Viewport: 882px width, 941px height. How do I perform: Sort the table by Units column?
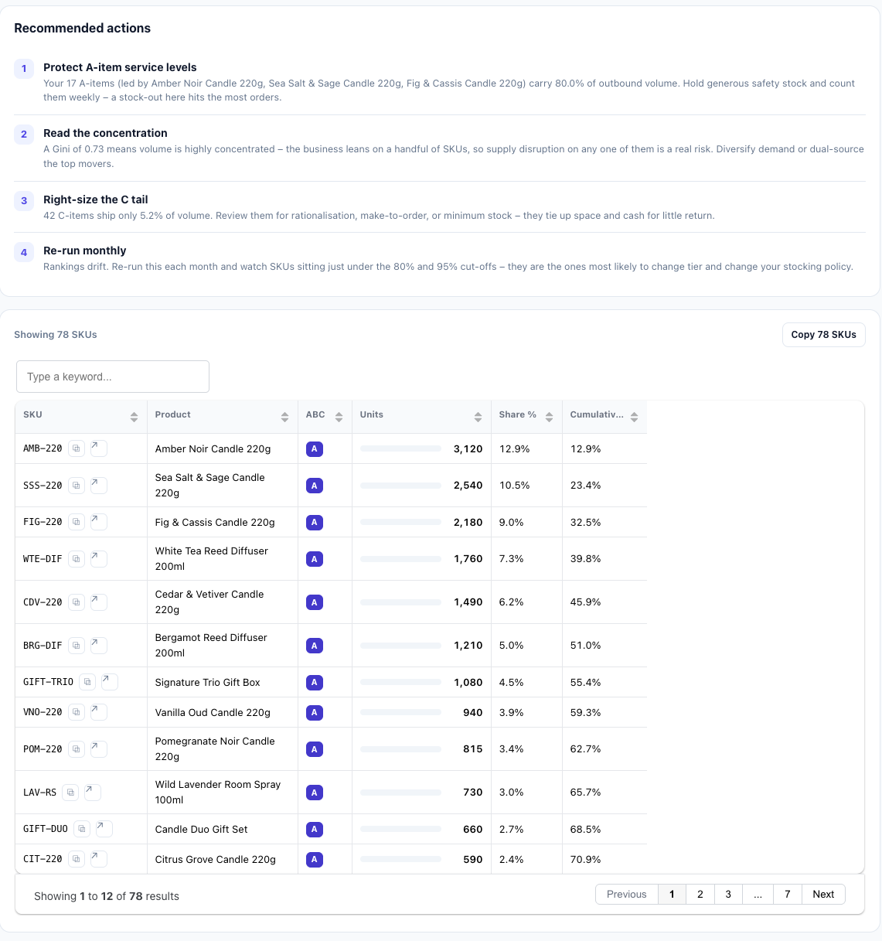(478, 417)
